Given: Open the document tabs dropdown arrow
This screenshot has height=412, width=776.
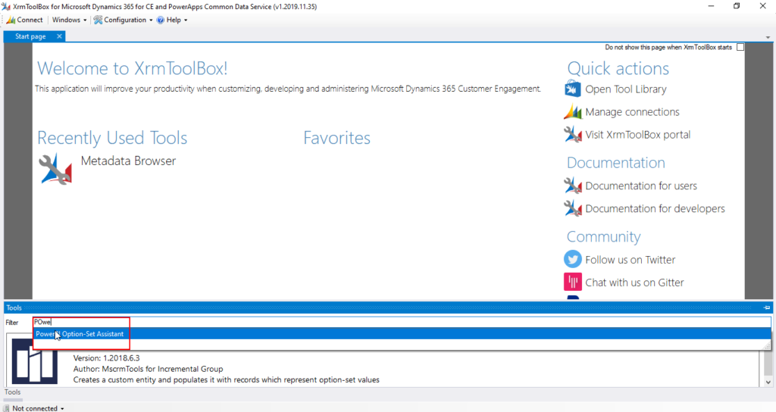Looking at the screenshot, I should (x=768, y=38).
